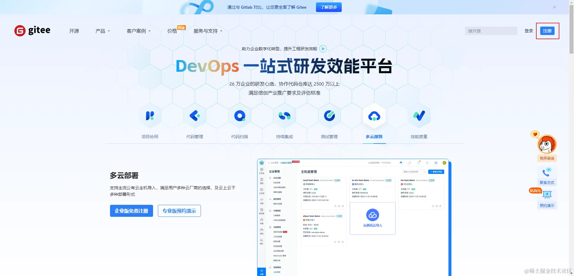Open the 预约演示 floating widget
This screenshot has width=574, height=276.
tap(547, 199)
